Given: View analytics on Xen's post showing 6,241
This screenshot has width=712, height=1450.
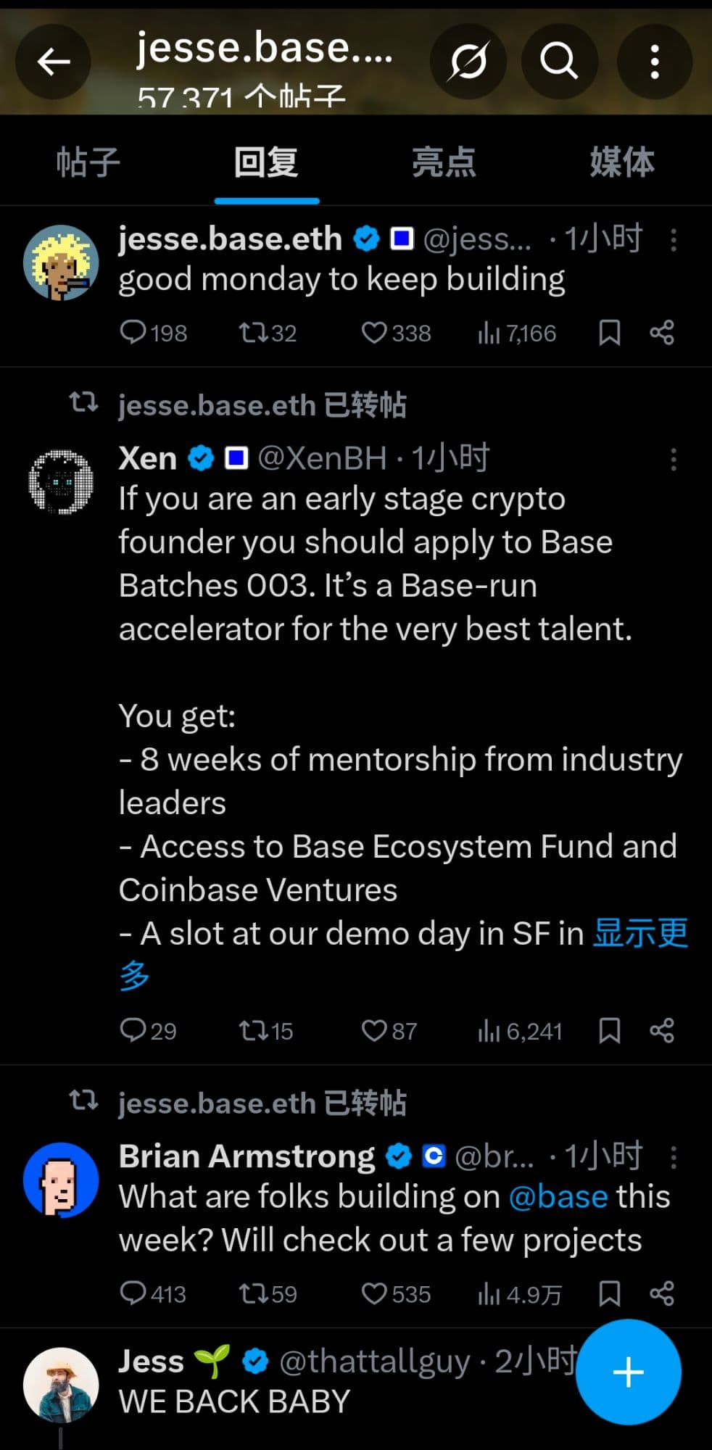Looking at the screenshot, I should (520, 1030).
